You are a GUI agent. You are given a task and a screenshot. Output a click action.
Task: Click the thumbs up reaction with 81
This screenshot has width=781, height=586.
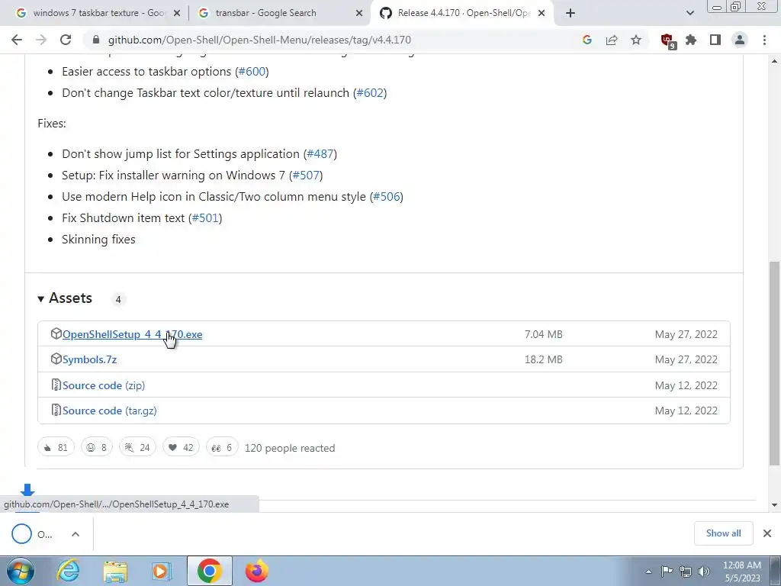[56, 447]
